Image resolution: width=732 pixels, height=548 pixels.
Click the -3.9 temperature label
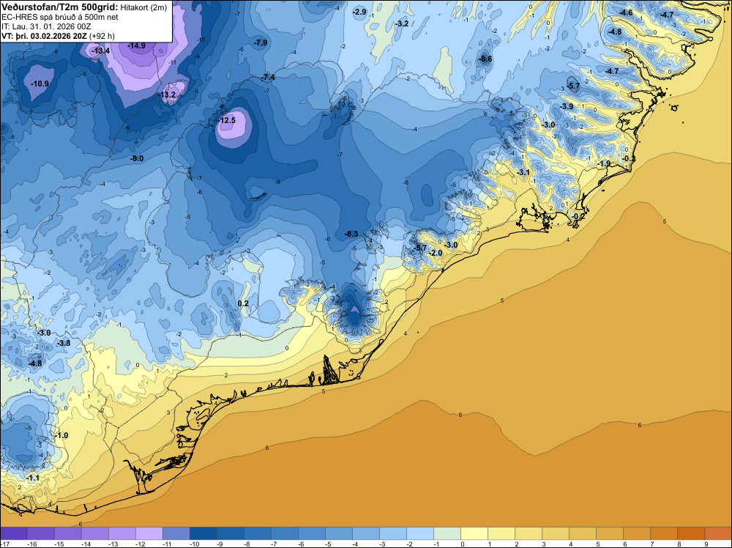pyautogui.click(x=567, y=106)
